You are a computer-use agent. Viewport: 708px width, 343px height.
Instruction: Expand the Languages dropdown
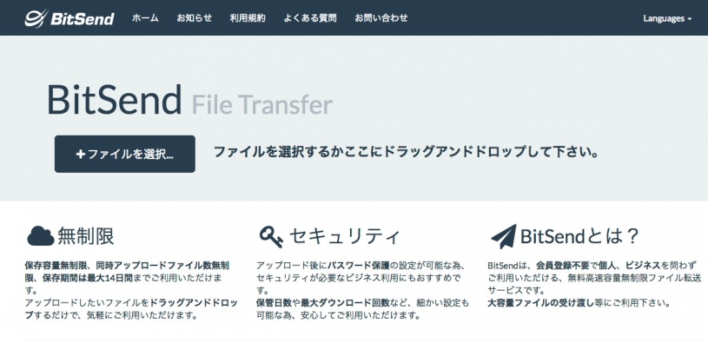pyautogui.click(x=667, y=18)
